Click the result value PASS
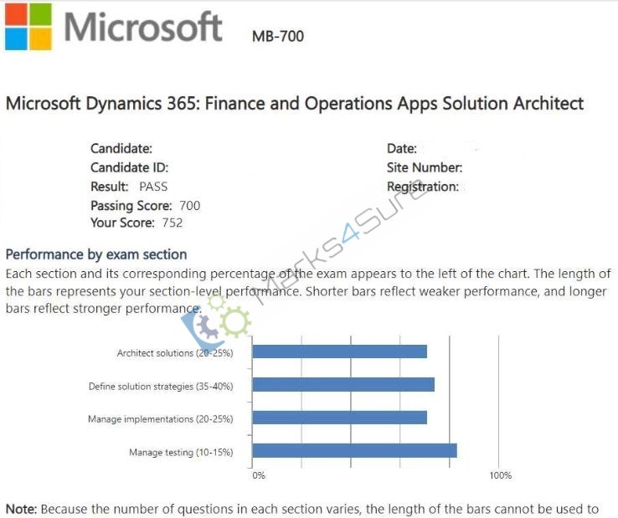Image resolution: width=618 pixels, height=518 pixels. [x=153, y=187]
